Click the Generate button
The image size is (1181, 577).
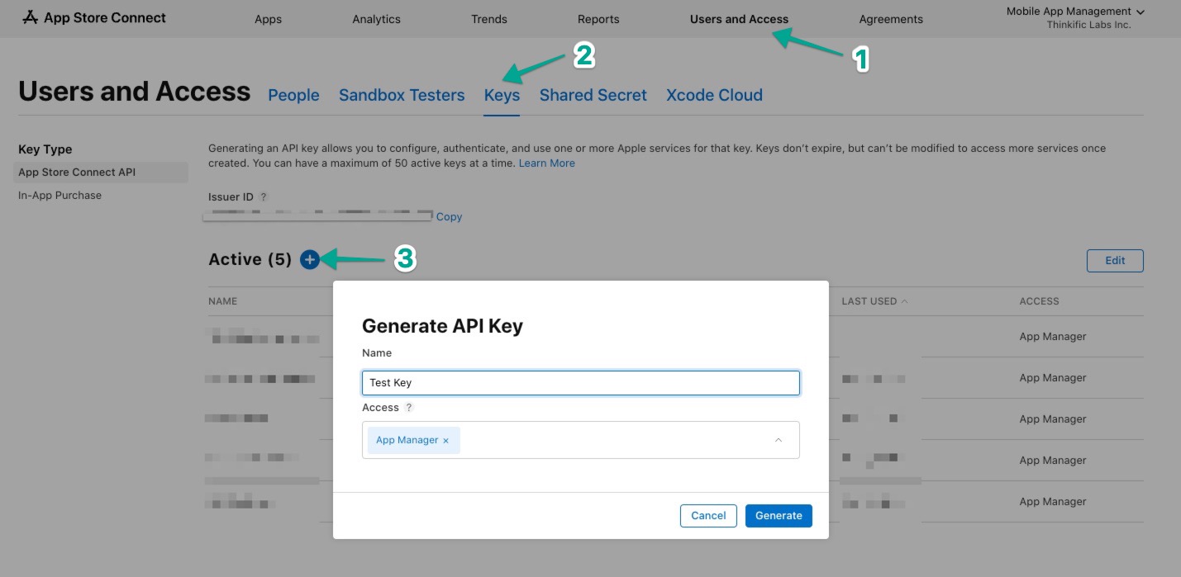779,515
